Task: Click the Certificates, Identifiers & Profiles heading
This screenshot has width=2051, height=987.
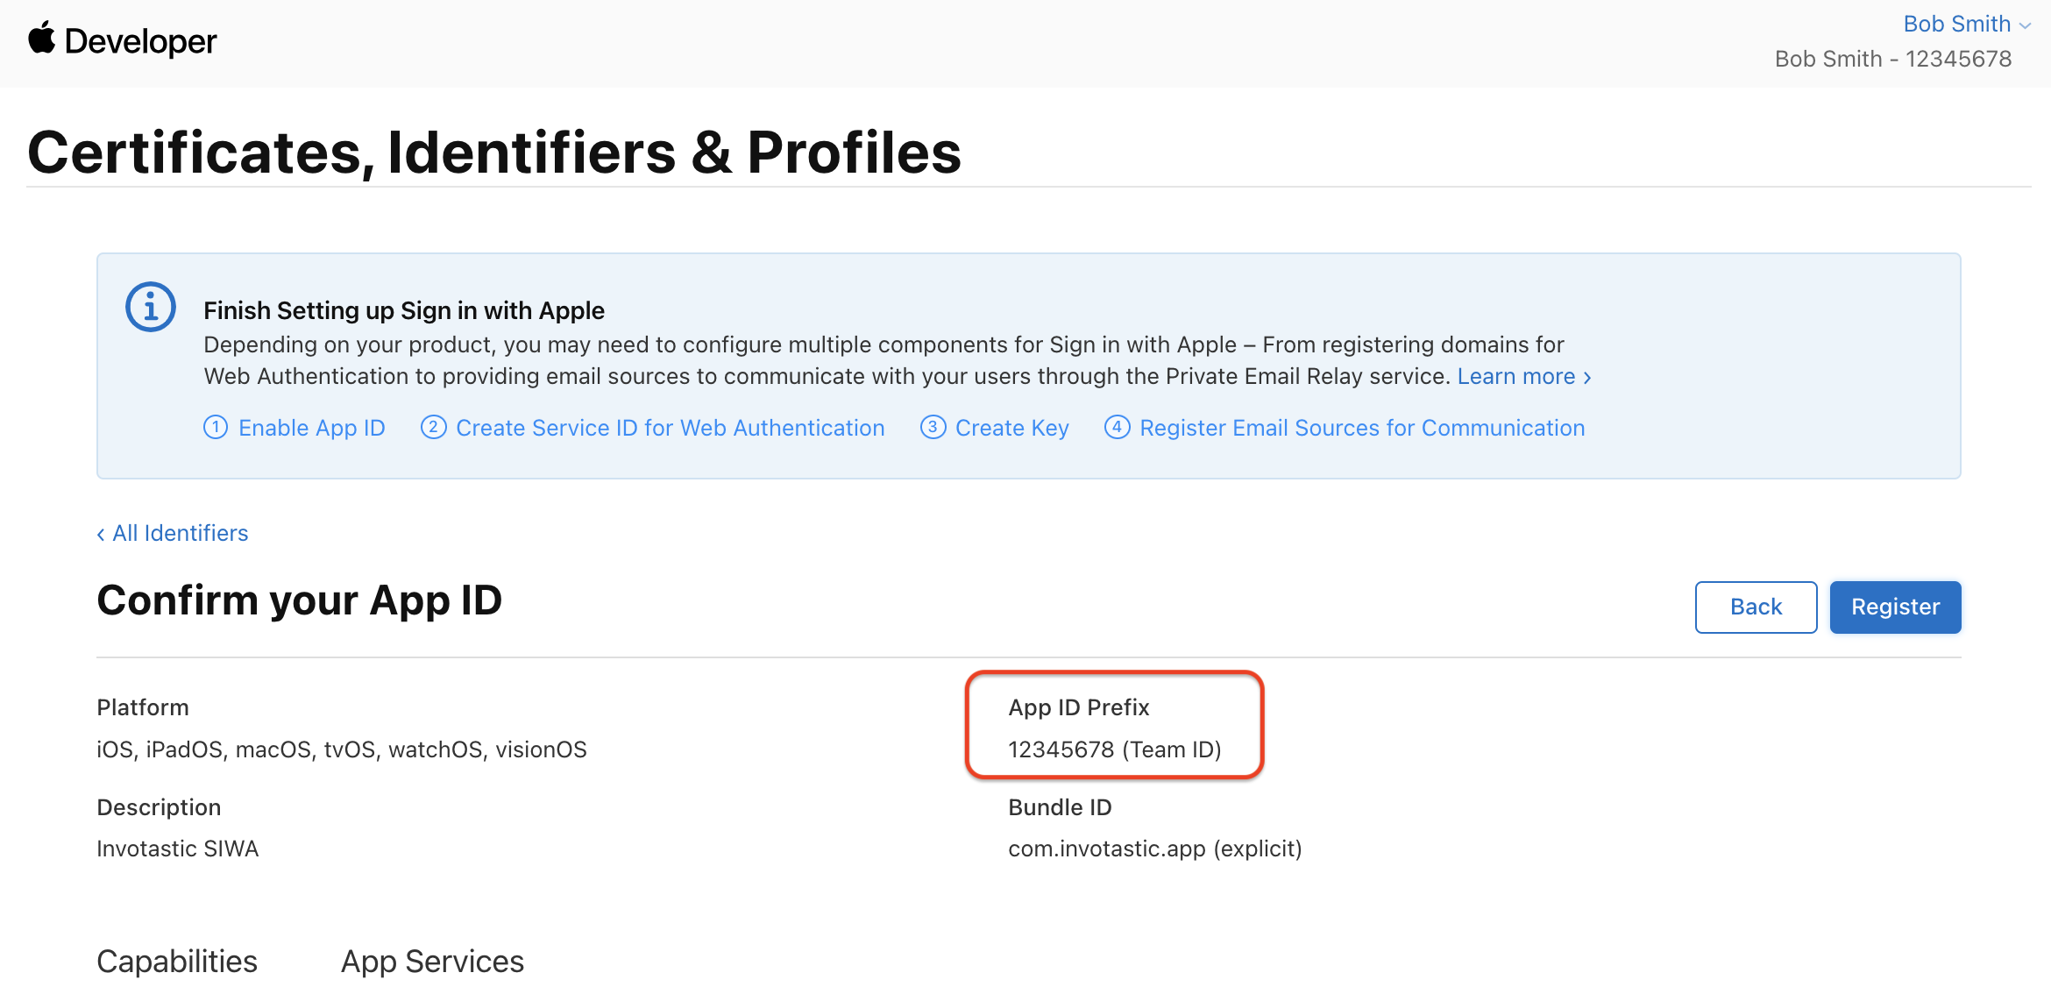Action: (494, 153)
